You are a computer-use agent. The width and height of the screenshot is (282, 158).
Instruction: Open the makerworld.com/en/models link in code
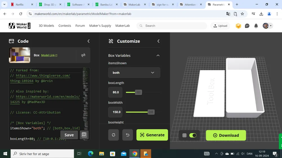coord(48,97)
